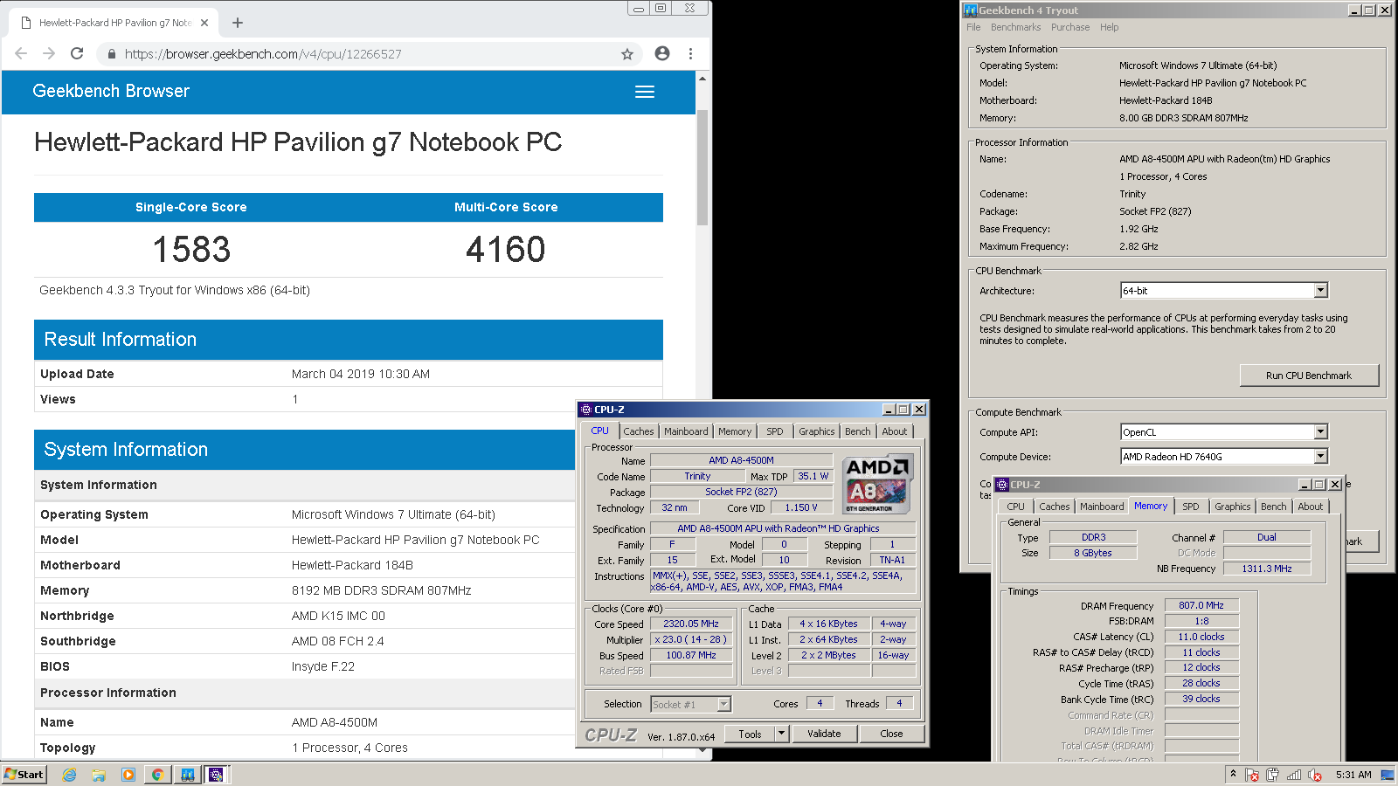The width and height of the screenshot is (1398, 786).
Task: Click the page vertical scrollbar thumb
Action: point(702,168)
